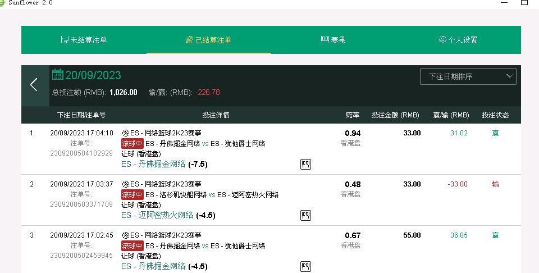Click score icon for 迈阿密热火网络 (-4.5) bet
539x273 pixels.
click(305, 215)
